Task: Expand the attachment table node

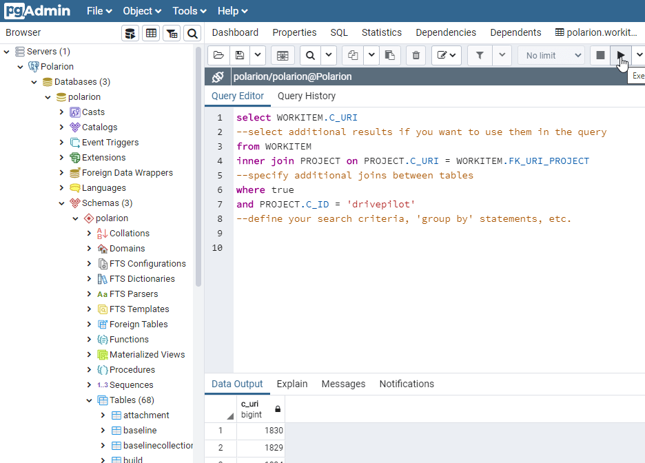Action: (102, 415)
